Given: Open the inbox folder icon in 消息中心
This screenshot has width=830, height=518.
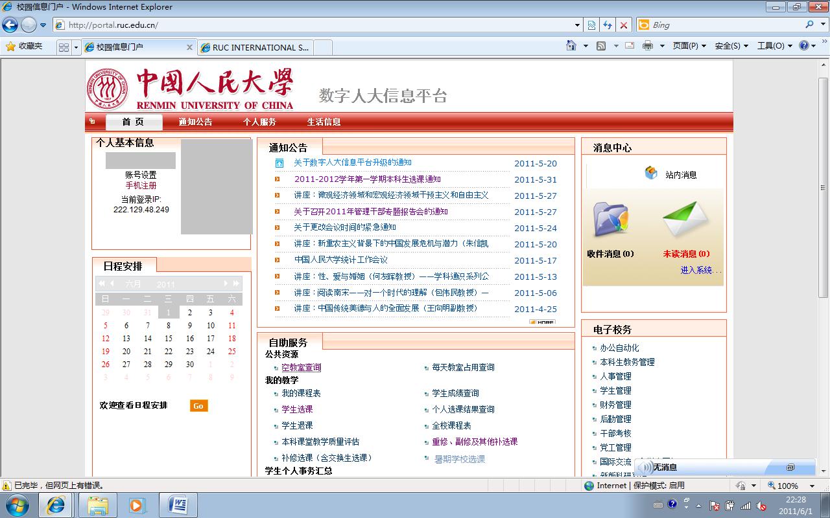Looking at the screenshot, I should [x=610, y=220].
